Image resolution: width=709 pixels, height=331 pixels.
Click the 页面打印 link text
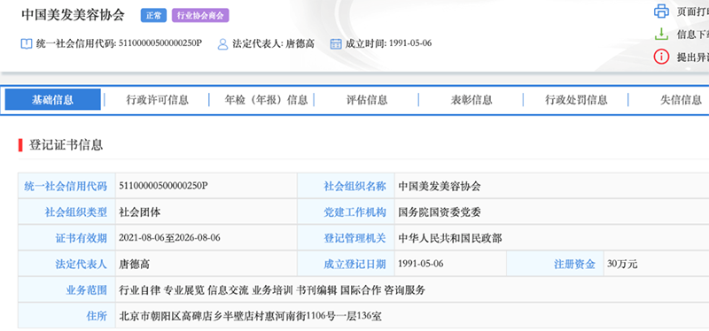coord(693,12)
